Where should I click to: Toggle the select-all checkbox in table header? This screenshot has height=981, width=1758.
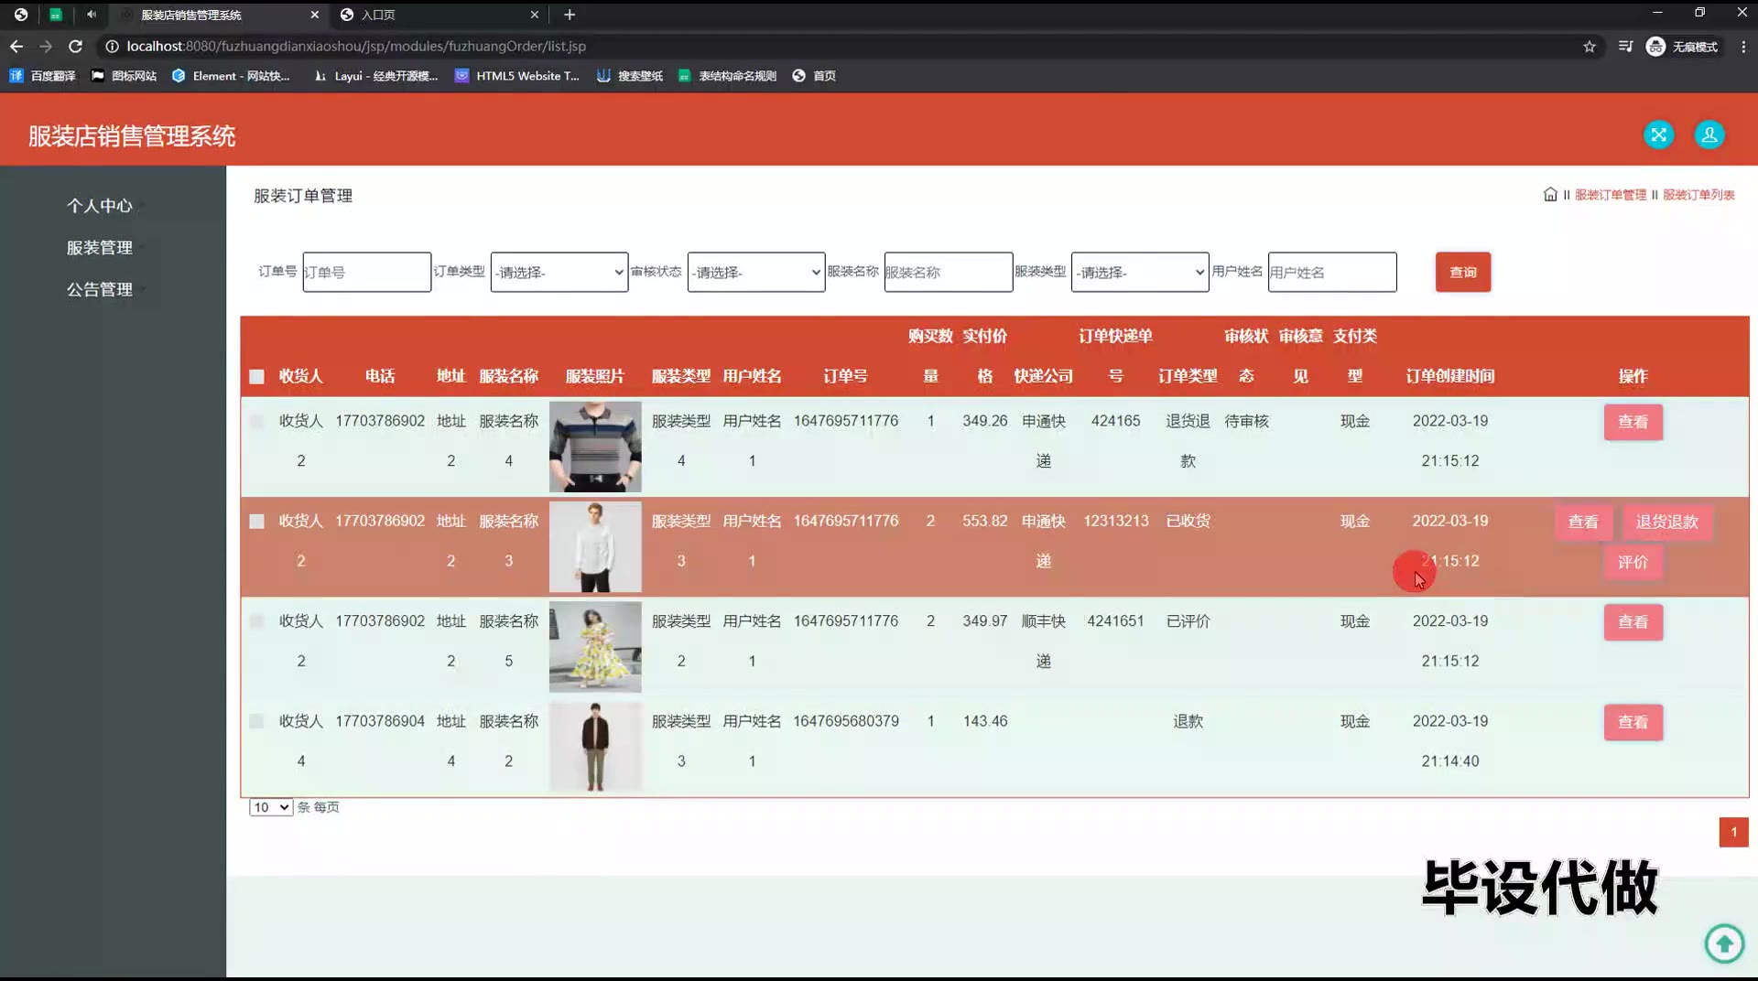[256, 376]
